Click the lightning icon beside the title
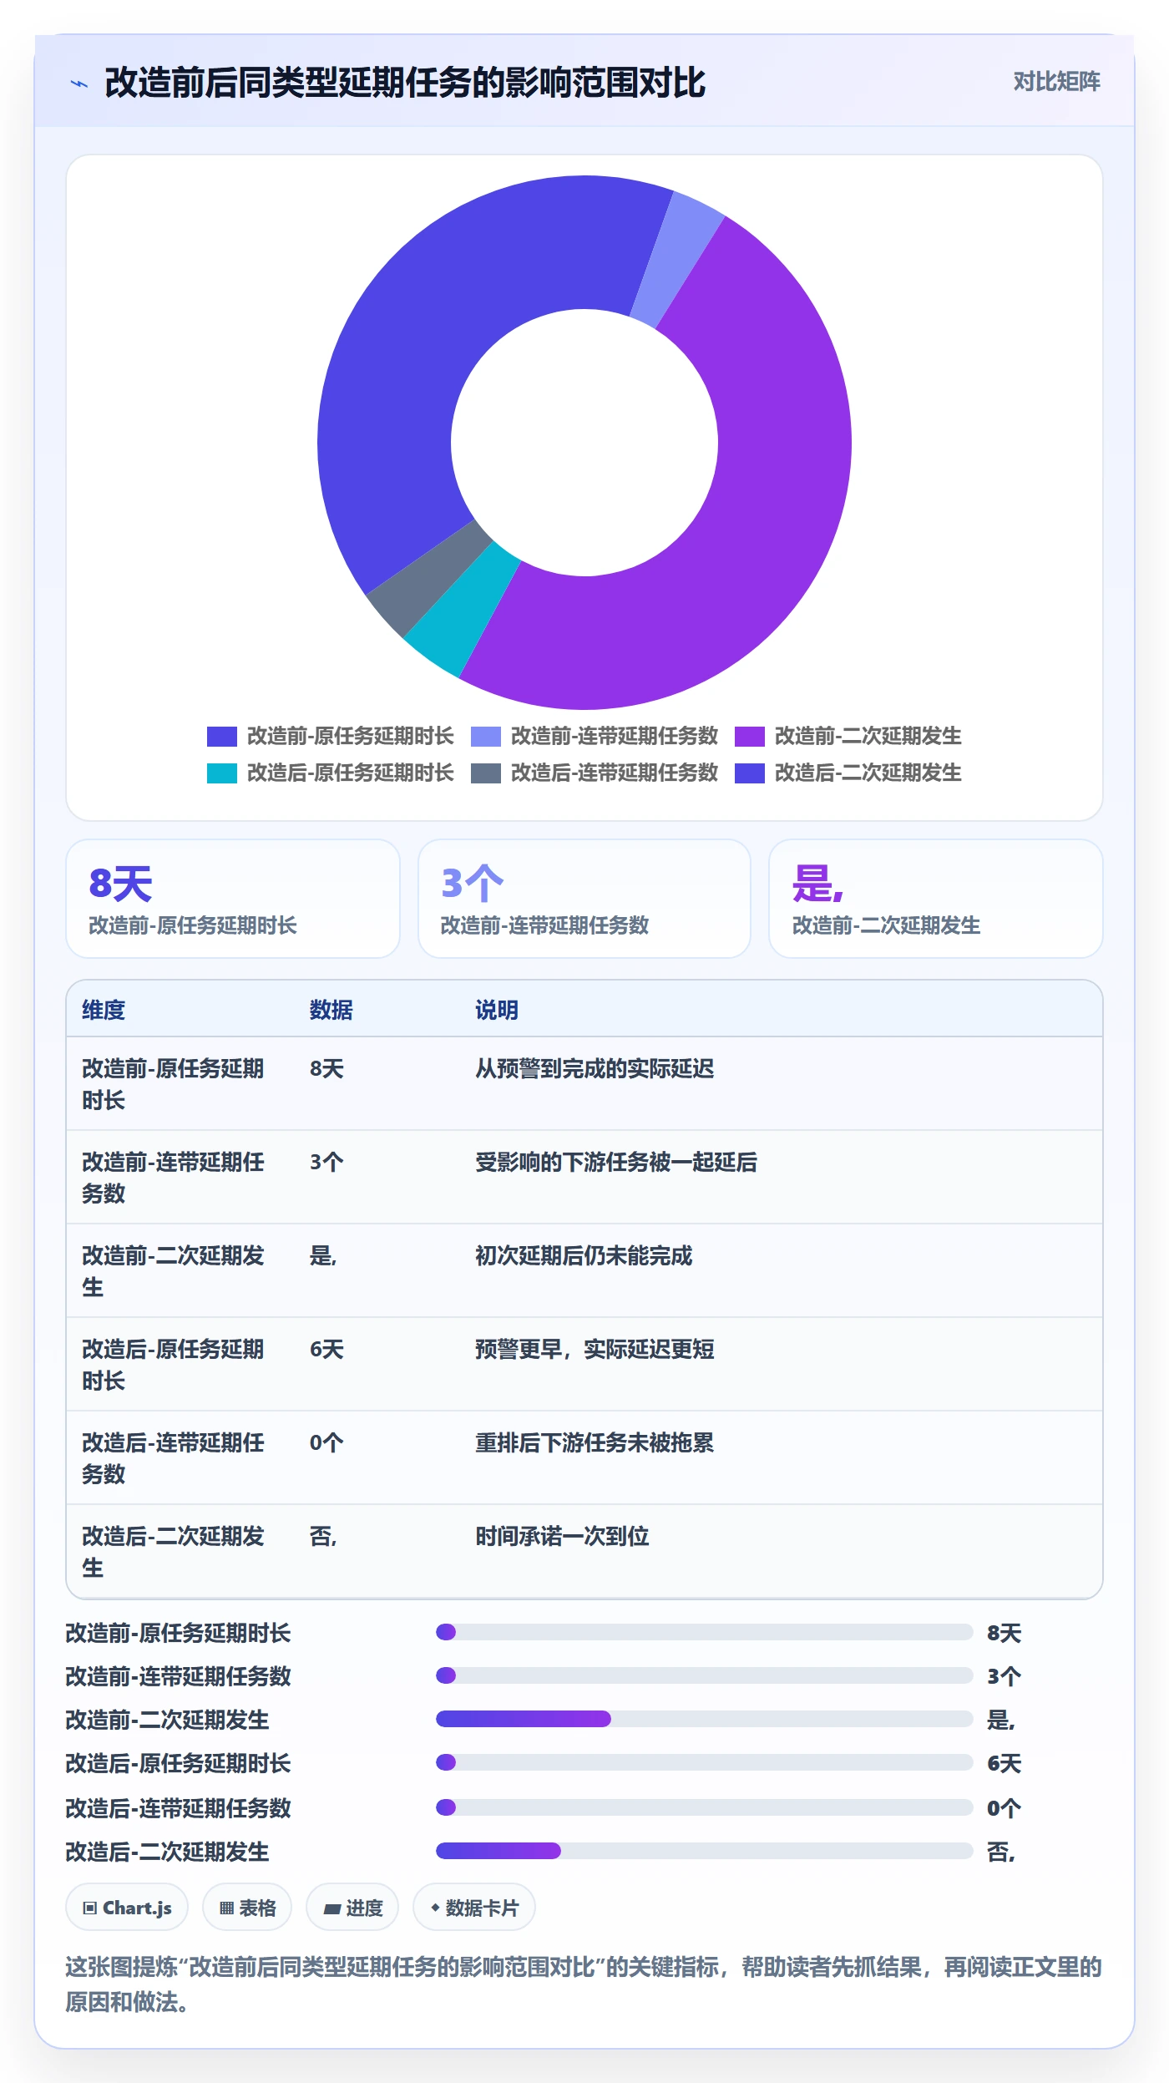Viewport: 1169px width, 2083px height. pos(79,84)
